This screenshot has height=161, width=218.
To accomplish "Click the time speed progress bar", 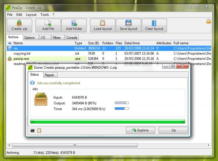I will [x=122, y=109].
